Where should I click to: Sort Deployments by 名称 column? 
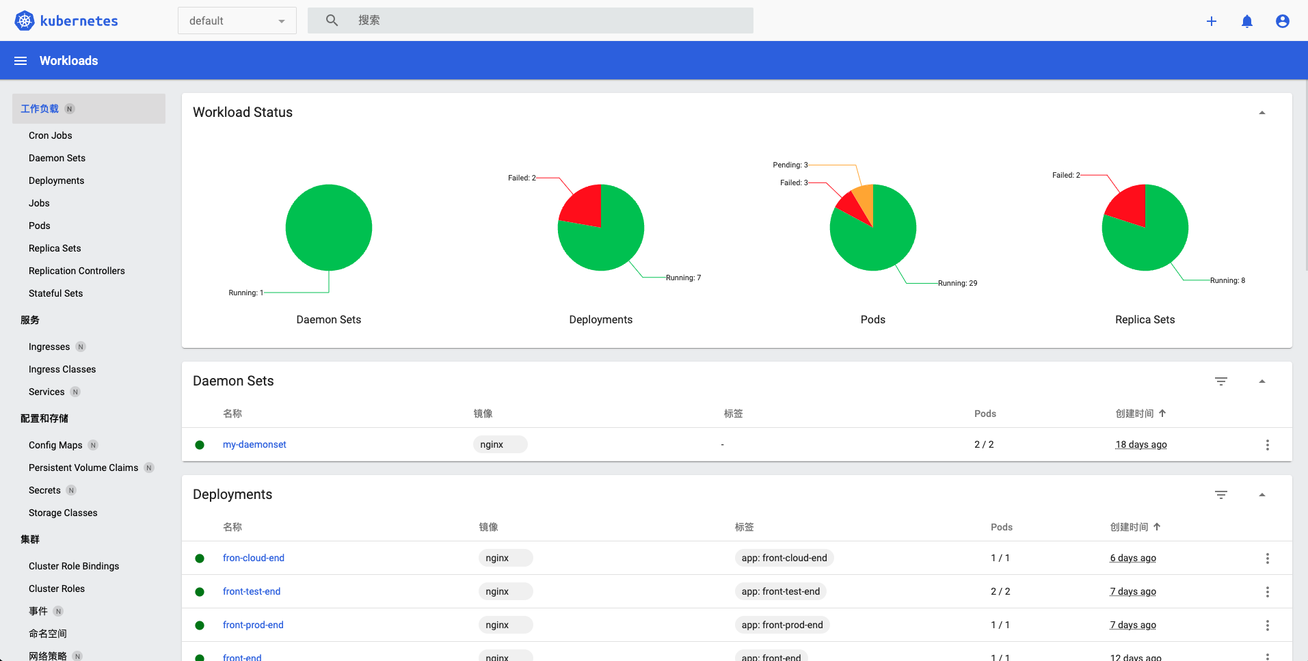232,527
